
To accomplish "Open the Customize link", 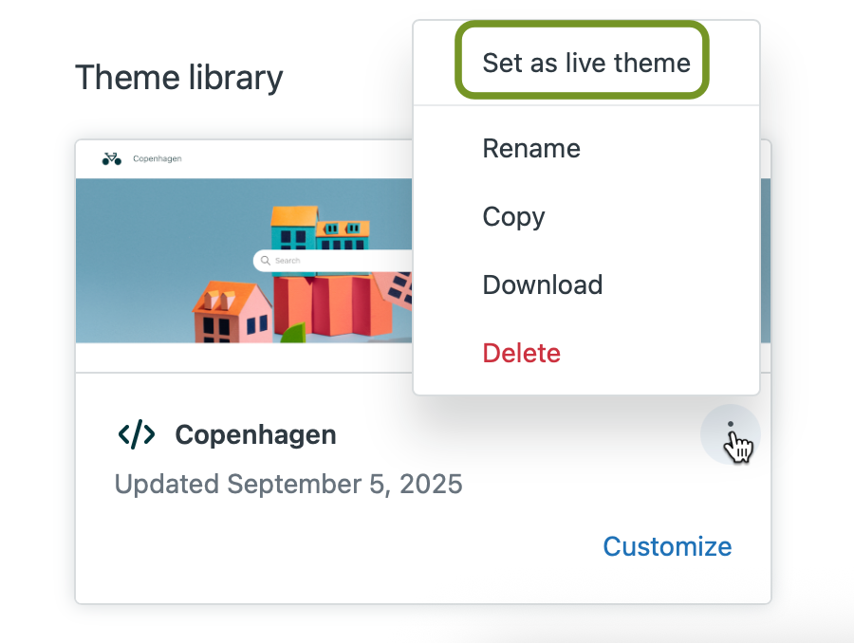I will point(667,546).
